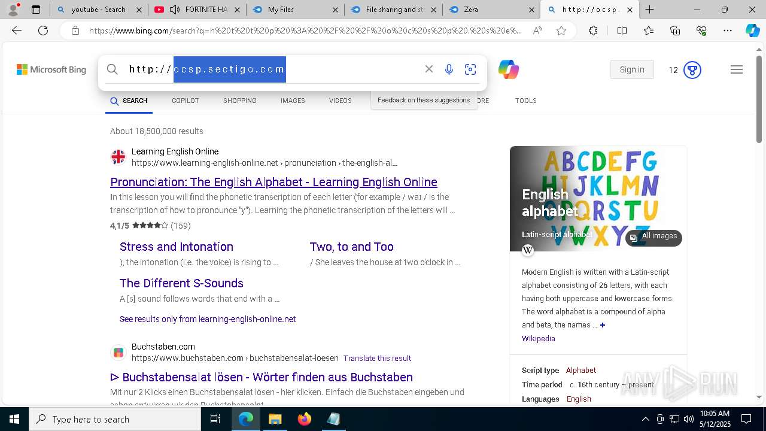Click the page vertical scrollbar

(759, 99)
